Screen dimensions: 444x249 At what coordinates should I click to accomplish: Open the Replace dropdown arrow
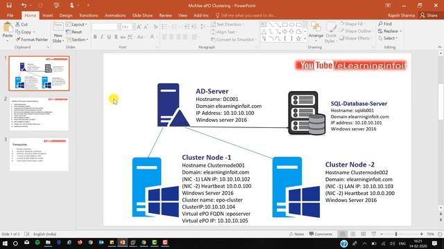[401, 31]
